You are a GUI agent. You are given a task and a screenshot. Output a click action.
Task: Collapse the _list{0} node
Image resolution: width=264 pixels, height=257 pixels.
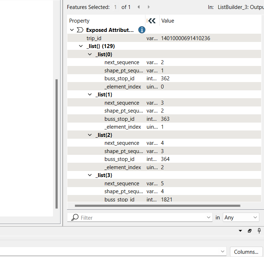click(x=90, y=54)
